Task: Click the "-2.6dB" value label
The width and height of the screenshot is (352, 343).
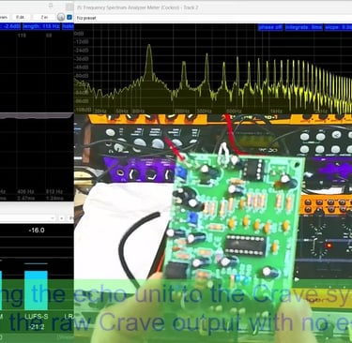Action: [11, 26]
